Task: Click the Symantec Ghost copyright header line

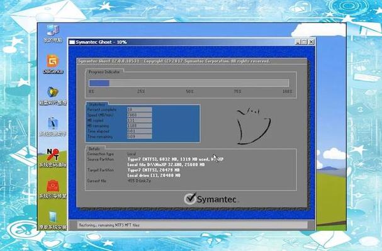Action: tap(174, 61)
